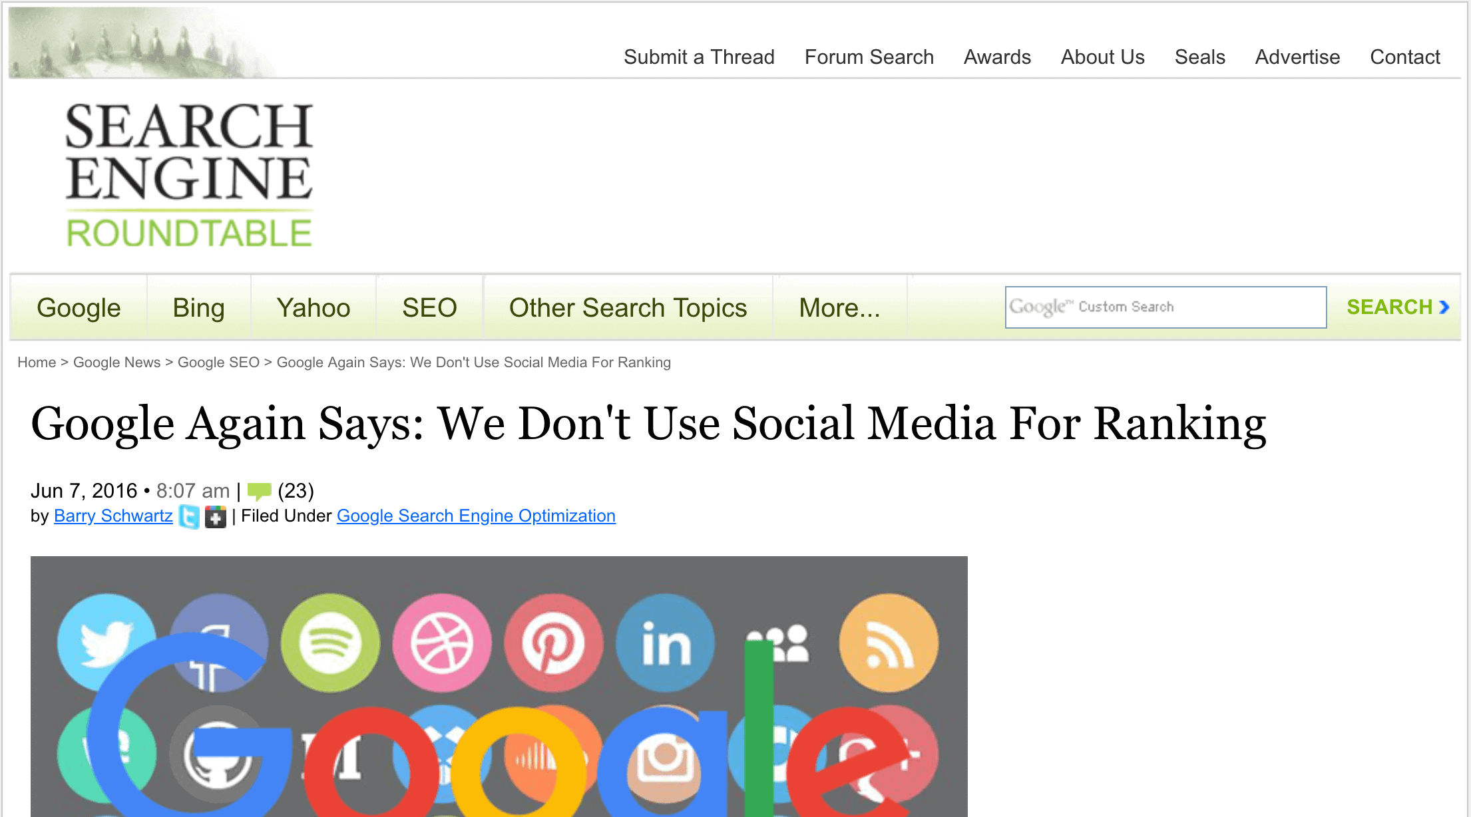Click the Jun 7, 2016 date text
Image resolution: width=1471 pixels, height=817 pixels.
(x=84, y=491)
